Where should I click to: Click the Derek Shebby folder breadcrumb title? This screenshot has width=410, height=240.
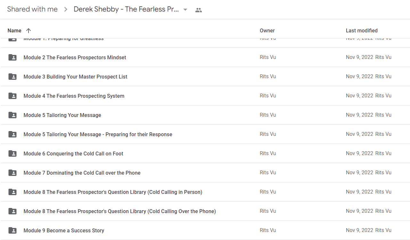tap(126, 9)
